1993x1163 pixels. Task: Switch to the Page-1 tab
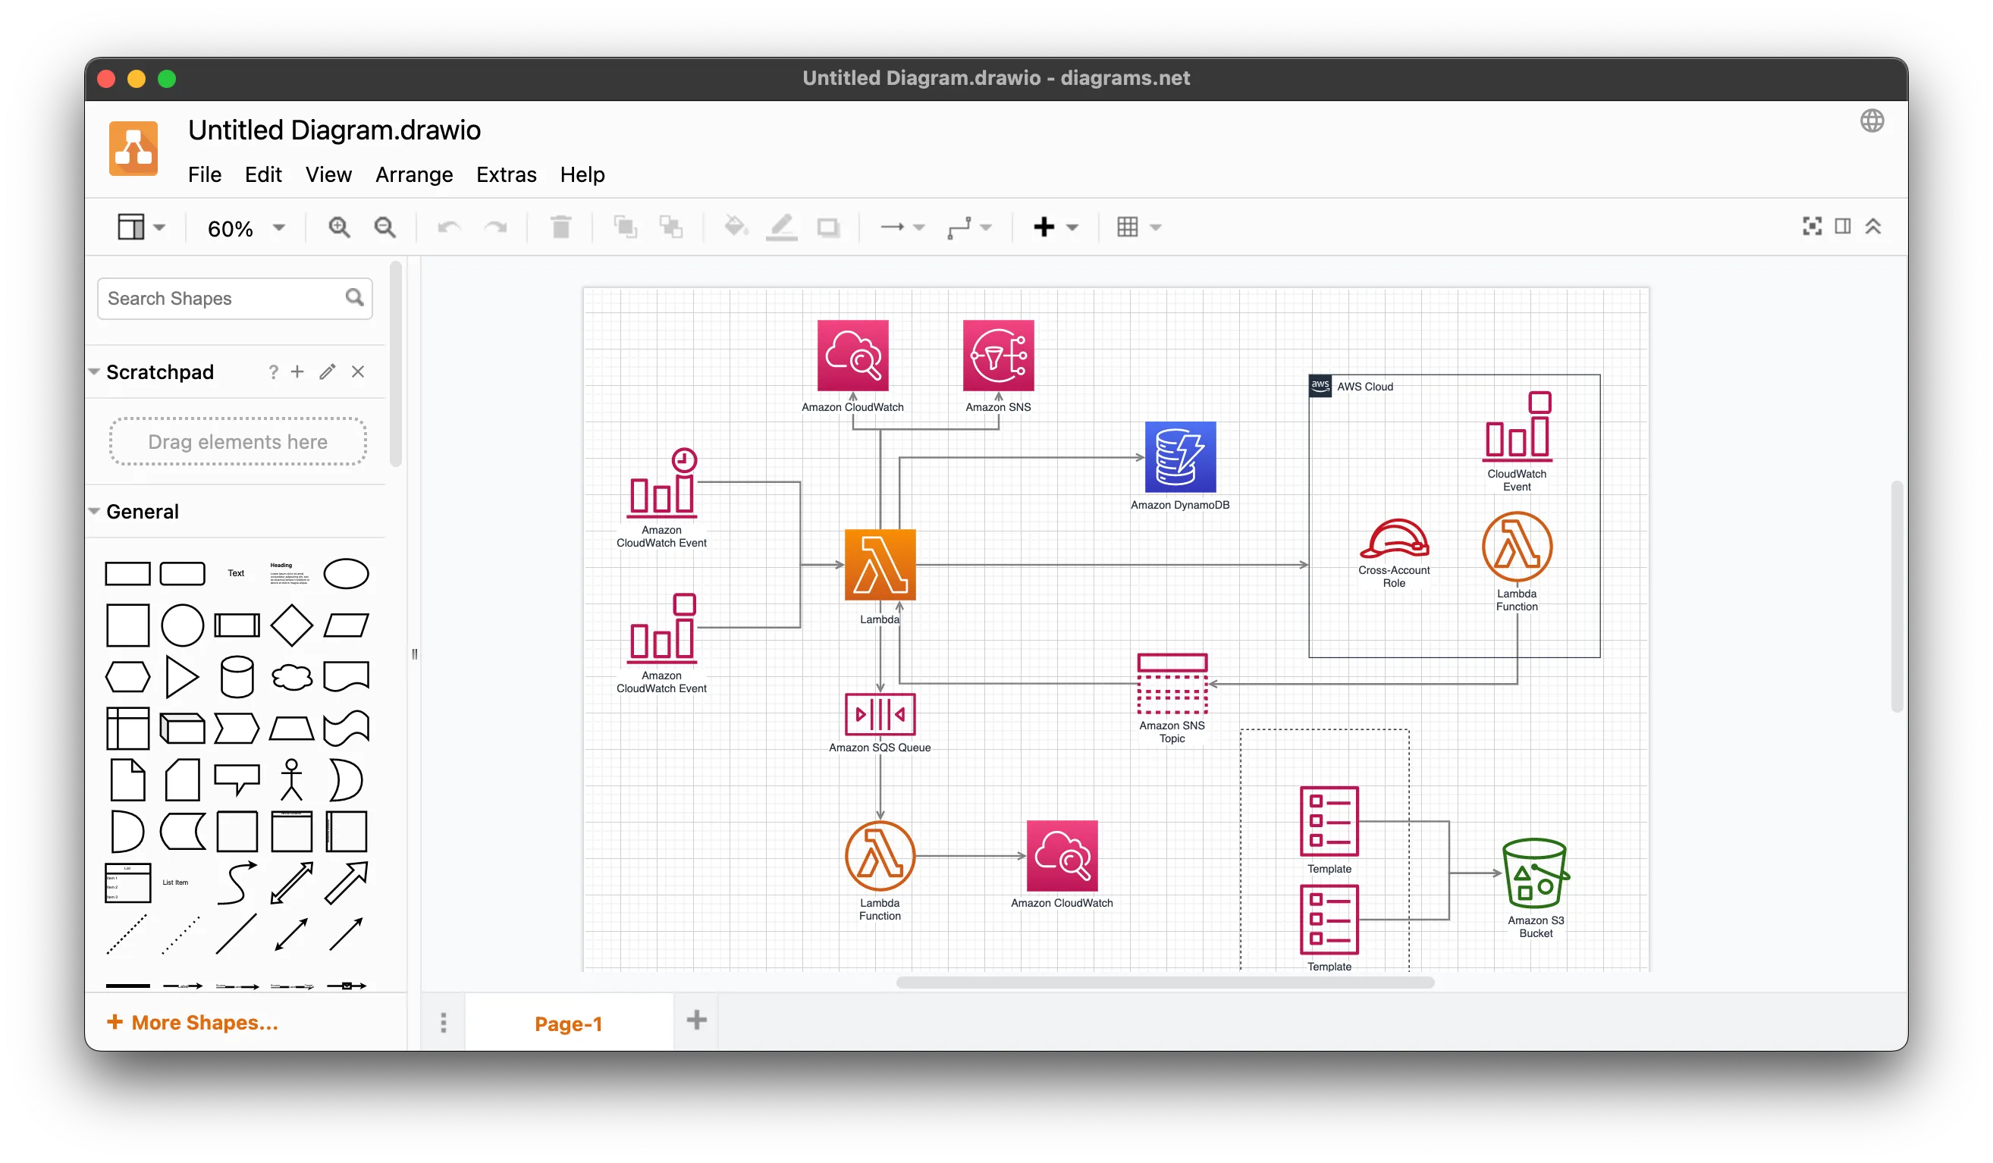pyautogui.click(x=568, y=1022)
